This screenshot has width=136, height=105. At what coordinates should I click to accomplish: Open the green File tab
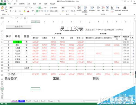pyautogui.click(x=3, y=4)
